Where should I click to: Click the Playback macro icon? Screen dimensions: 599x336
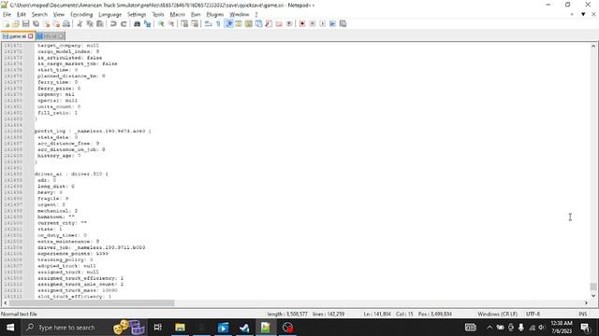322,23
